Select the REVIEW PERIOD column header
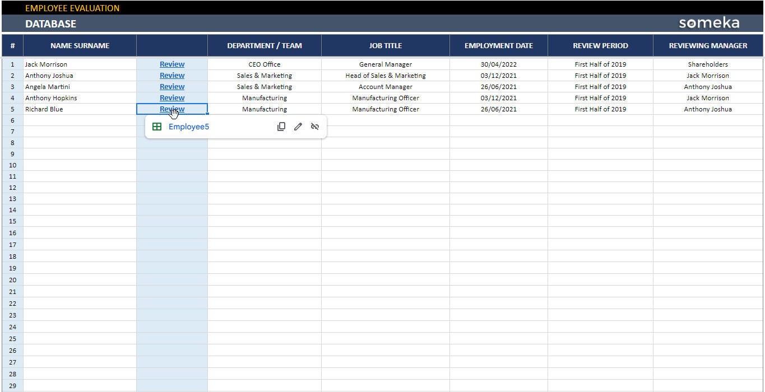765x392 pixels. (600, 45)
